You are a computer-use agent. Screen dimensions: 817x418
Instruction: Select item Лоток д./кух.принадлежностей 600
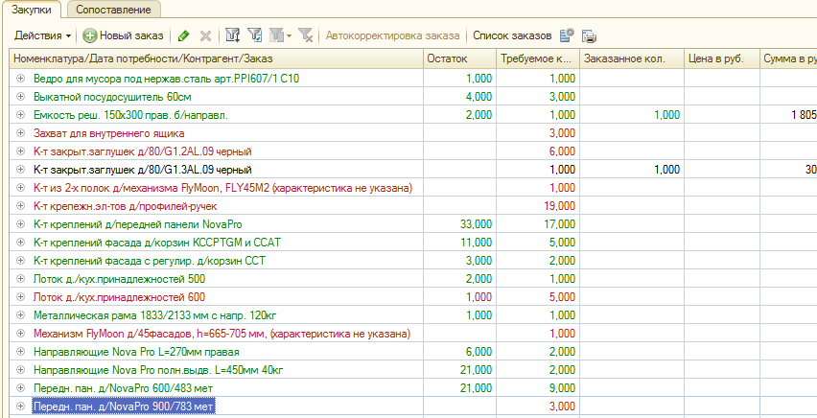click(119, 297)
